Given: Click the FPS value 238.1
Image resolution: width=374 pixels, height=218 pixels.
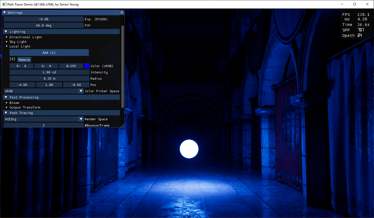Looking at the screenshot, I should click(363, 15).
